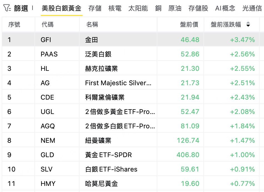
Task: Open the 存儲股 tab
Action: pos(198,8)
